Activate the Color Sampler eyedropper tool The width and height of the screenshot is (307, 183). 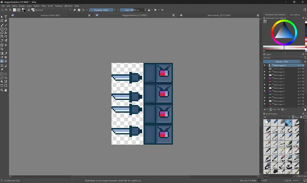6,53
